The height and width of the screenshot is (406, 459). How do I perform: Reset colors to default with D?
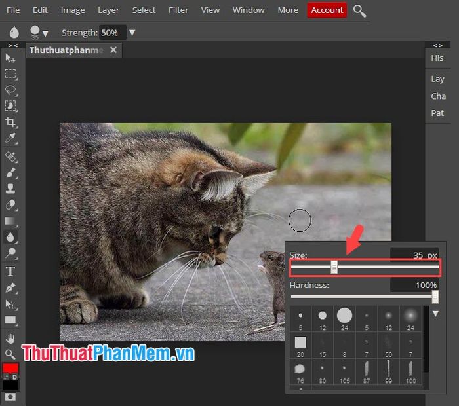coord(14,377)
